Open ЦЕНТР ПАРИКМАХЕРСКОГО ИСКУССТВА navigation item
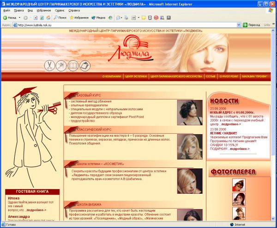The width and height of the screenshot is (277, 228). 176,76
